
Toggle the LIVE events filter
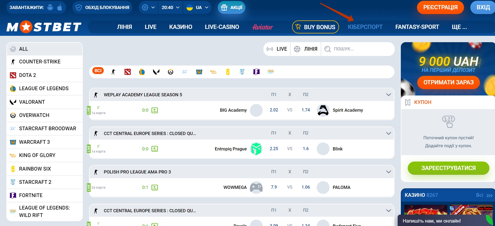pos(277,49)
